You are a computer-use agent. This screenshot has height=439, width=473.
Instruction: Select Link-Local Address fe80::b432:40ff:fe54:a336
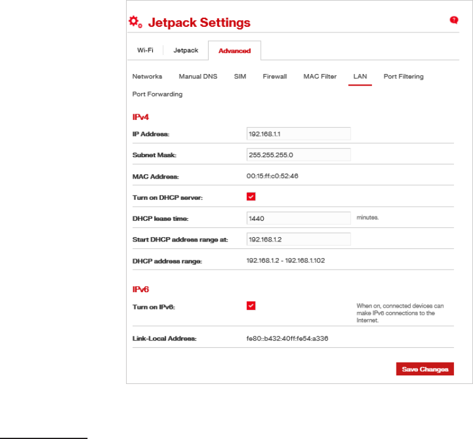point(287,339)
